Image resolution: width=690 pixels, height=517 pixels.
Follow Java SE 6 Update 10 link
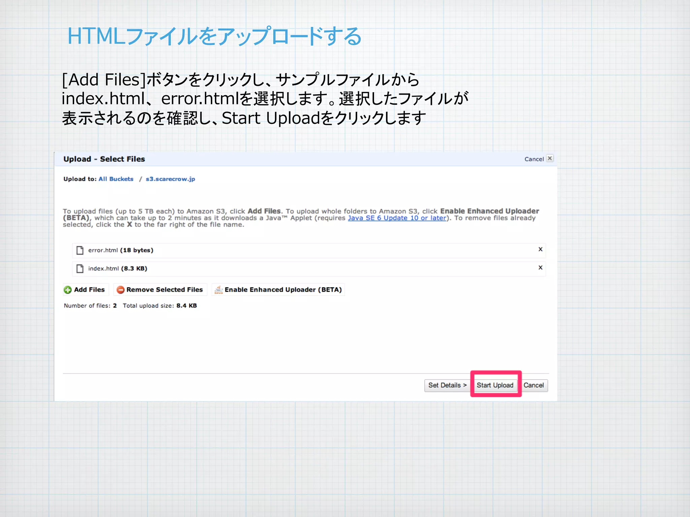pyautogui.click(x=397, y=218)
